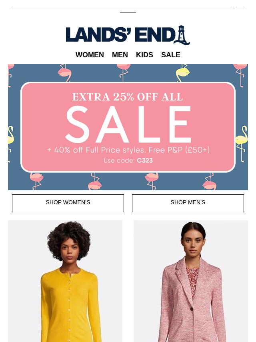Click the long header line at top
The height and width of the screenshot is (342, 256).
121,7
